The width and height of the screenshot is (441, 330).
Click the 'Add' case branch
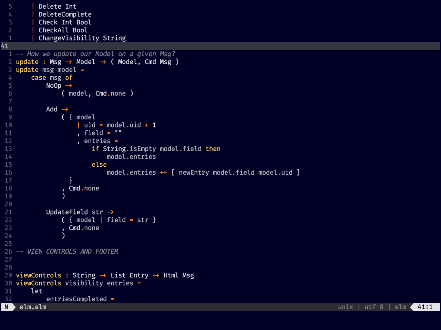52,109
